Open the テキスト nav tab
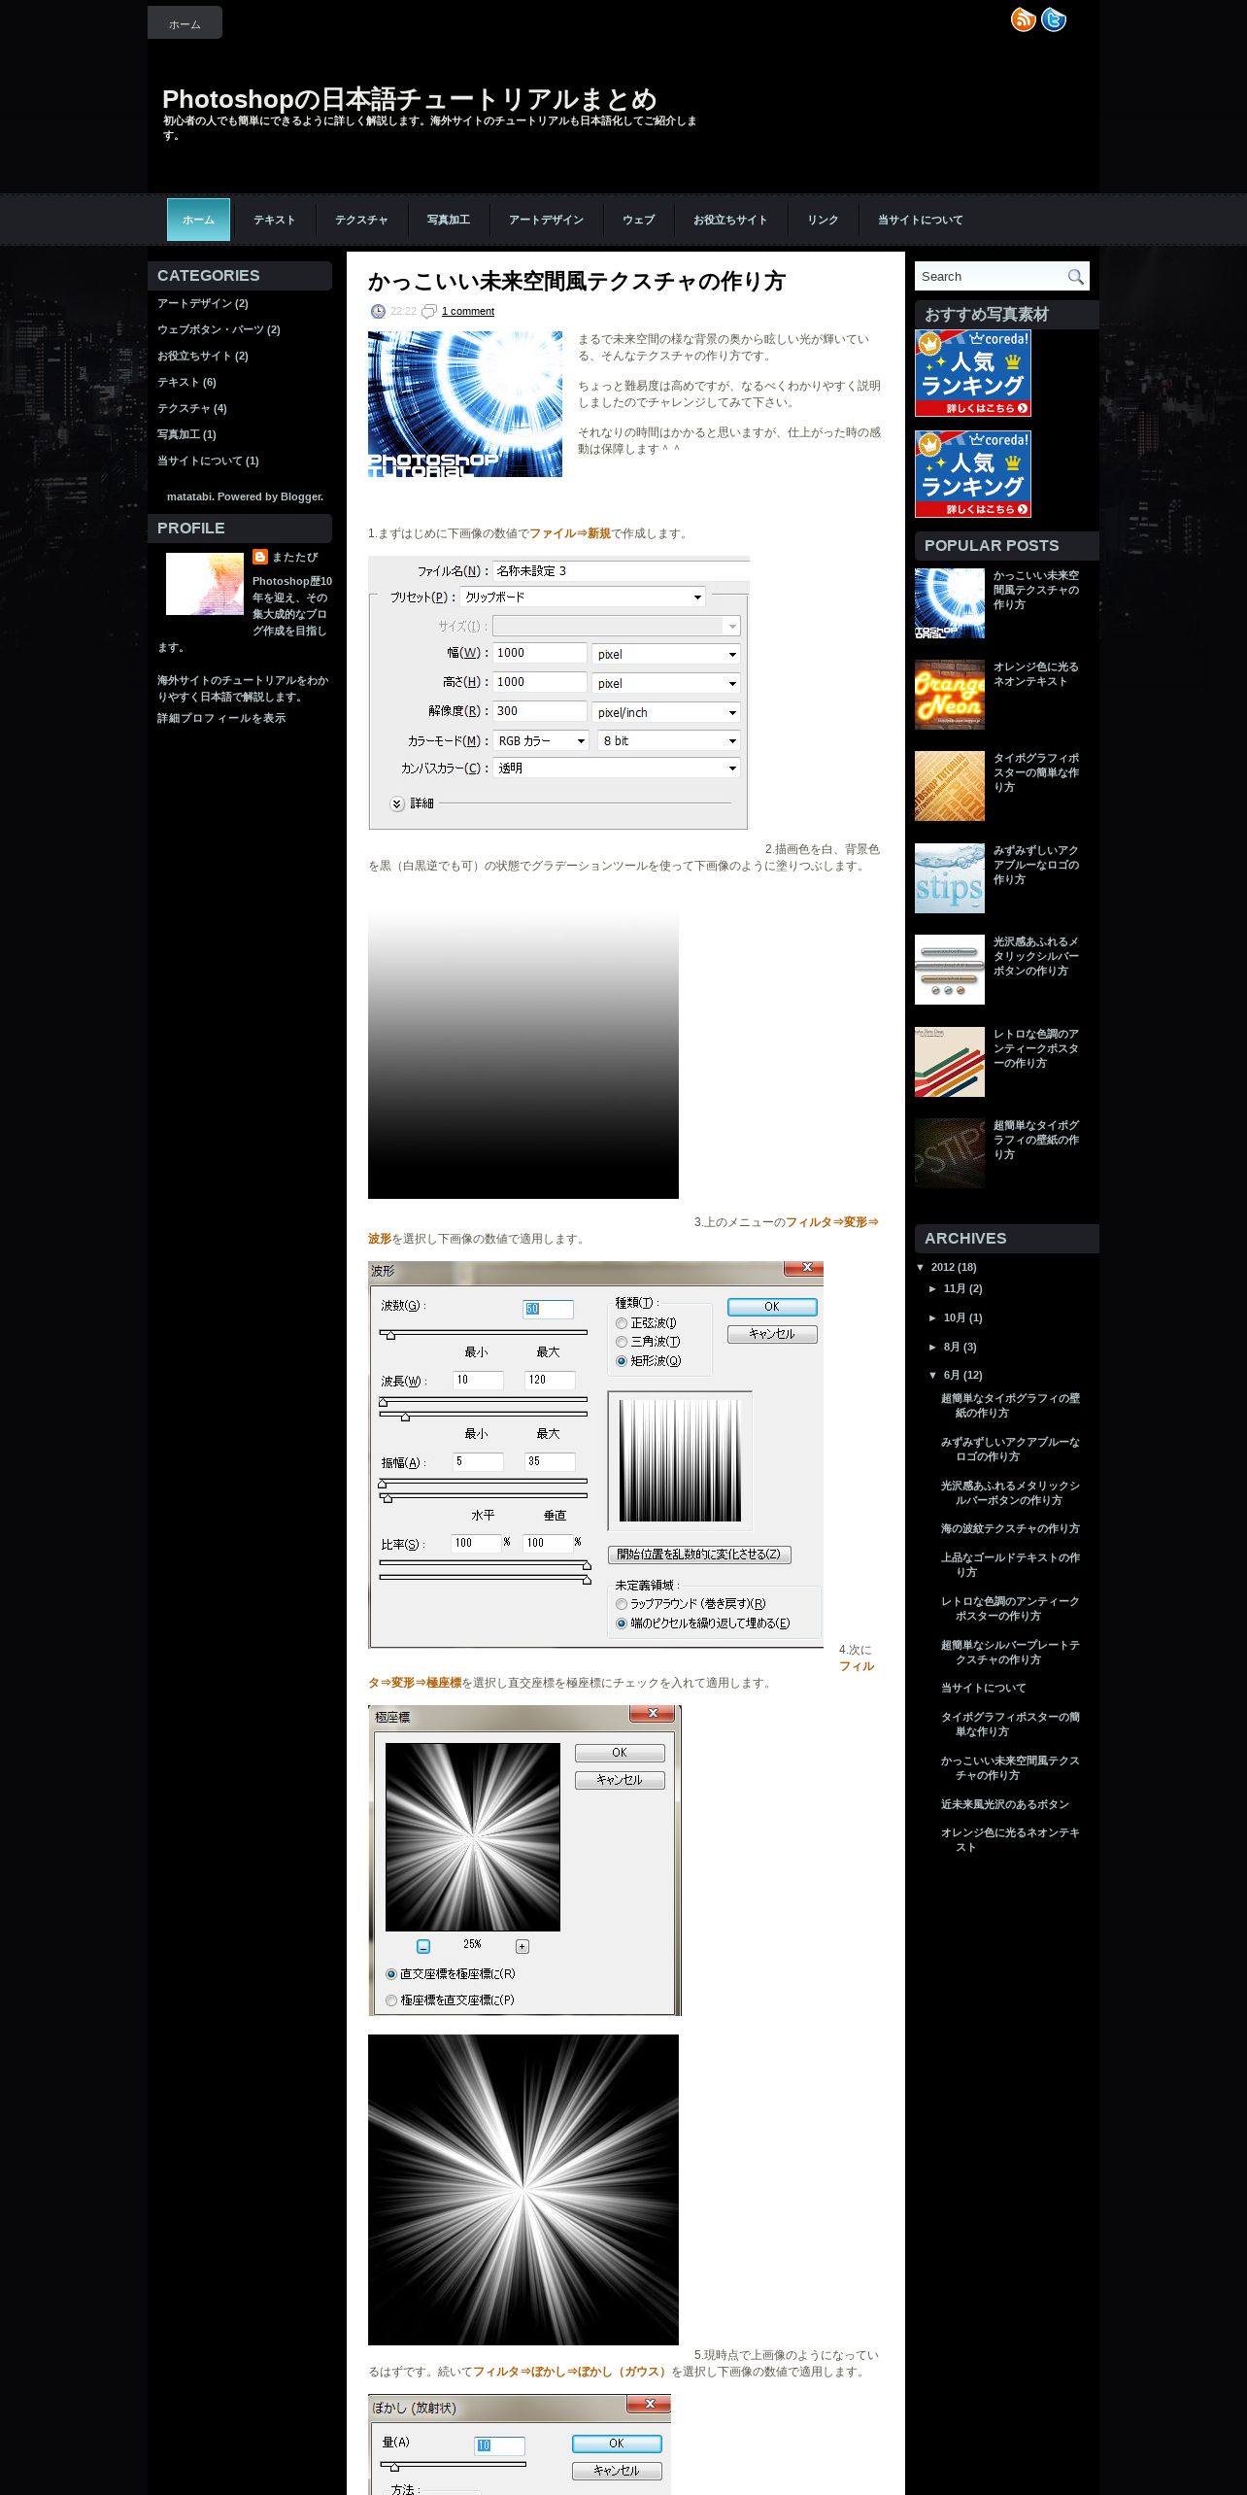Viewport: 1247px width, 2495px height. 275,220
